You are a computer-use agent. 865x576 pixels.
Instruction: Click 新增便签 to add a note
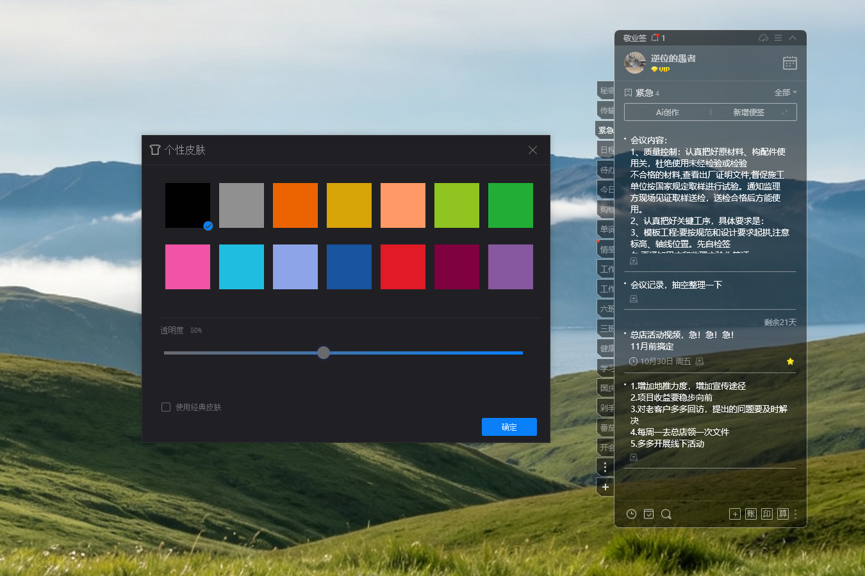pos(748,112)
